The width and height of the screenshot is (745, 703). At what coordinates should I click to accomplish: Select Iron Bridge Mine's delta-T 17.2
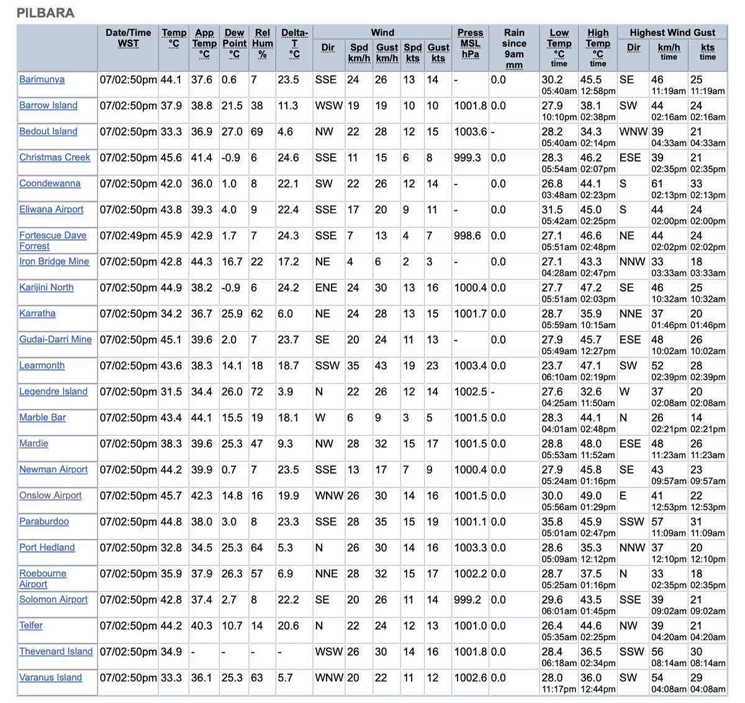tap(288, 262)
